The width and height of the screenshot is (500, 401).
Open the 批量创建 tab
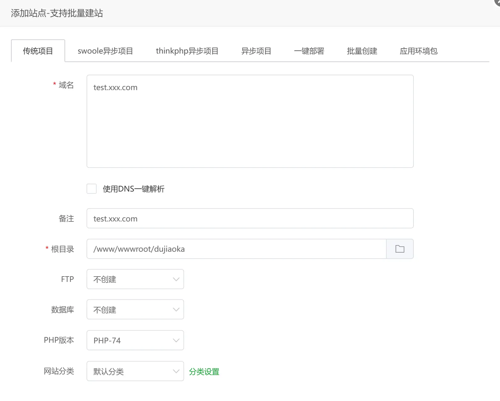pos(362,51)
